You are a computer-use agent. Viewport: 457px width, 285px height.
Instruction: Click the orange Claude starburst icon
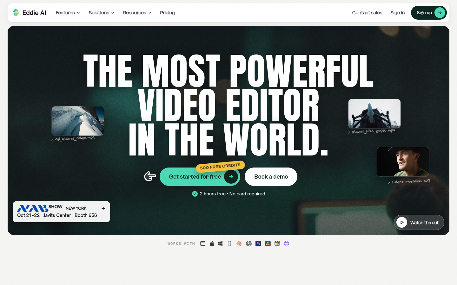pyautogui.click(x=239, y=244)
